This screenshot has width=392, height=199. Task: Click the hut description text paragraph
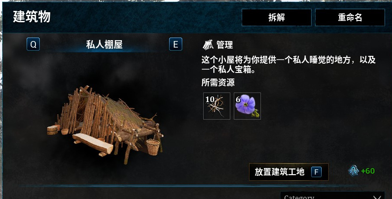(x=288, y=65)
